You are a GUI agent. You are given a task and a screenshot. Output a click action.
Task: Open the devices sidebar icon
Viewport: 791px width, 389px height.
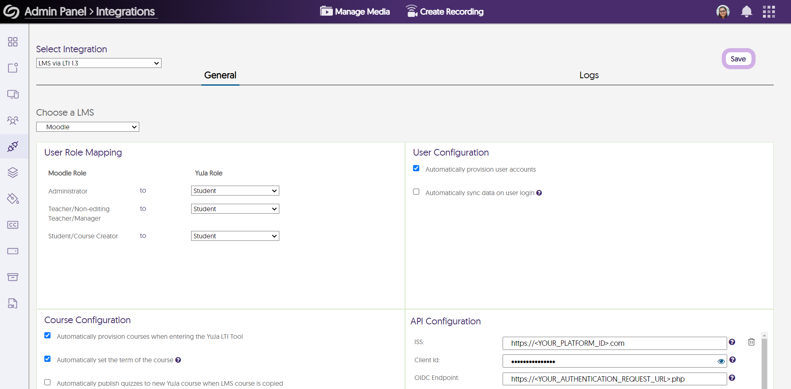13,94
